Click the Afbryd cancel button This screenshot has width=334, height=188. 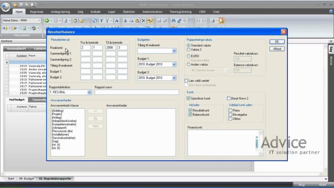277,49
